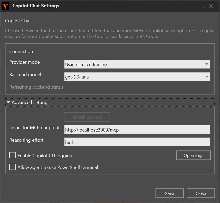Save the Copilot Chat settings
Screen dimensions: 220x203
click(170, 193)
